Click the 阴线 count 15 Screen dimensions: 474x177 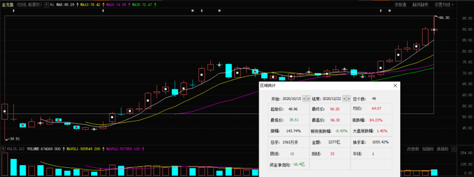(292, 153)
